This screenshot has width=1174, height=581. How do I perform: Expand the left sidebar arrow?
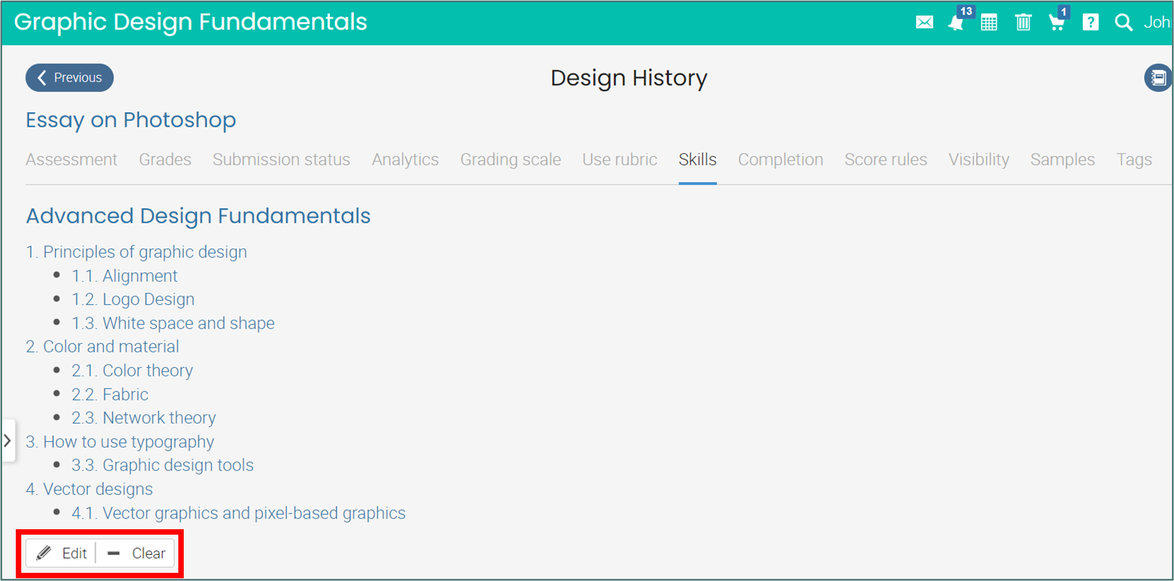point(8,440)
